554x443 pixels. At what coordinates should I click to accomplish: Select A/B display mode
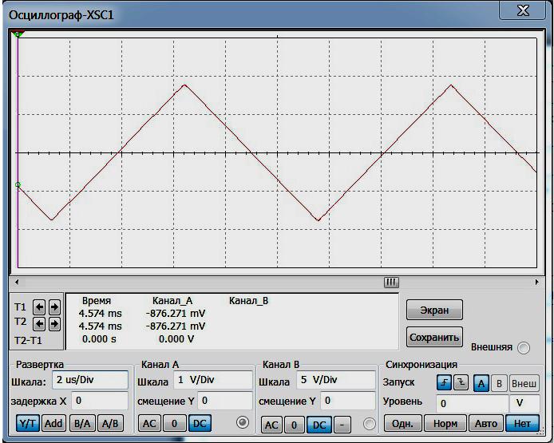[110, 423]
